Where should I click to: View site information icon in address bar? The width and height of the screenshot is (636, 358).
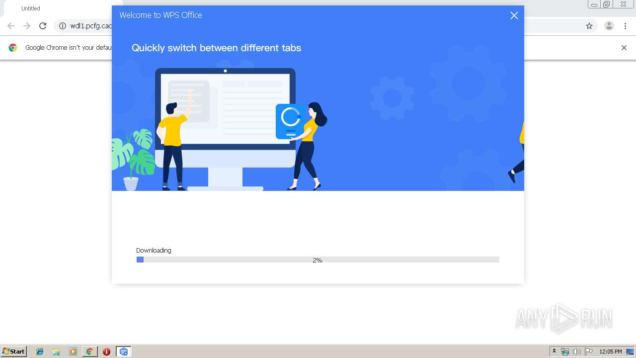tap(63, 26)
